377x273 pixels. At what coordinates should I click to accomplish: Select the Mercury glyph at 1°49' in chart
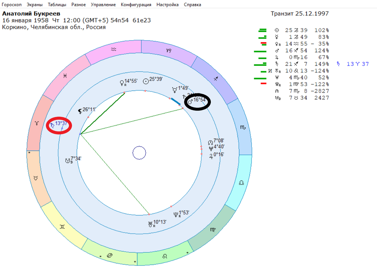pos(175,90)
